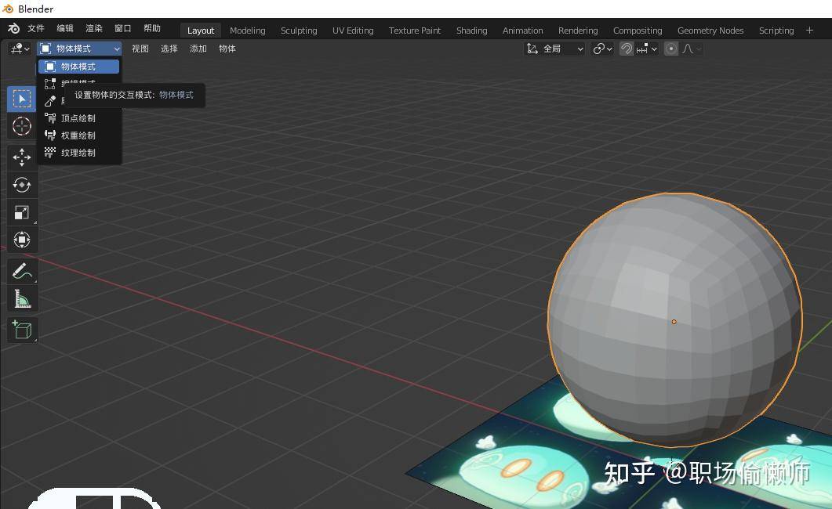The width and height of the screenshot is (832, 509).
Task: Switch to the Rendering workspace tab
Action: click(578, 31)
